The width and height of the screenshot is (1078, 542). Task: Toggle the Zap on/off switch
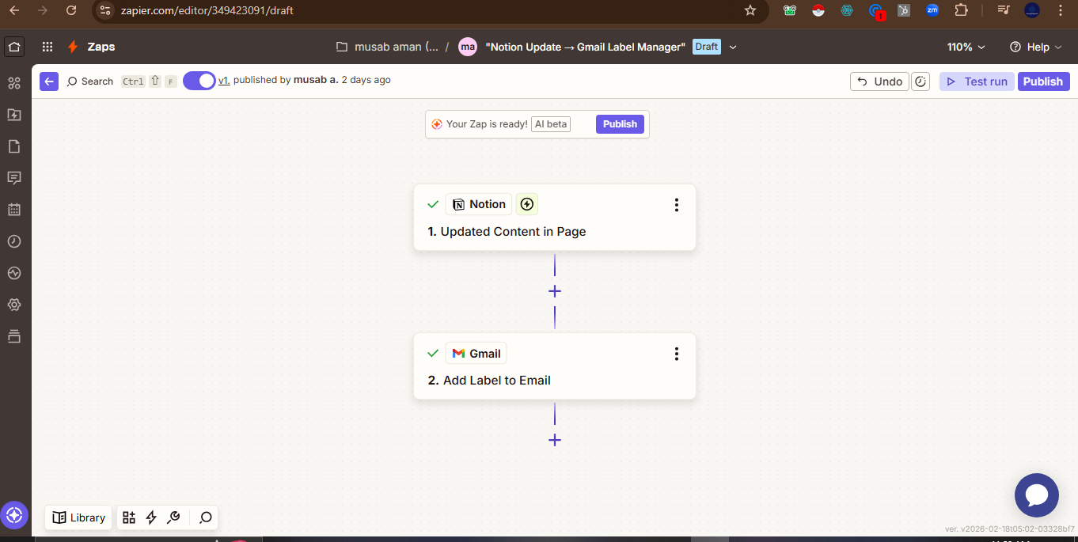point(199,81)
